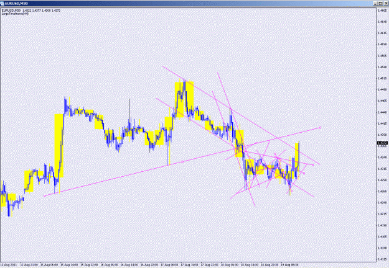Close the EURUSD,M30 chart window
The width and height of the screenshot is (389, 268).
point(385,4)
